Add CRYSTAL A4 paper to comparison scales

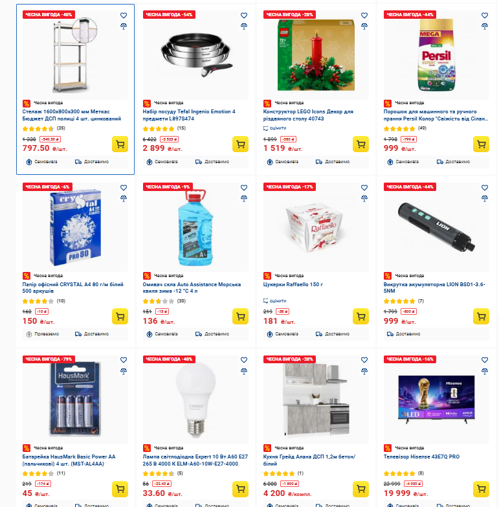[124, 199]
